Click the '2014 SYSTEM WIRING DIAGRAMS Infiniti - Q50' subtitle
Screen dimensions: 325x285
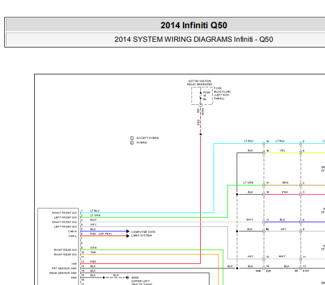(x=194, y=39)
